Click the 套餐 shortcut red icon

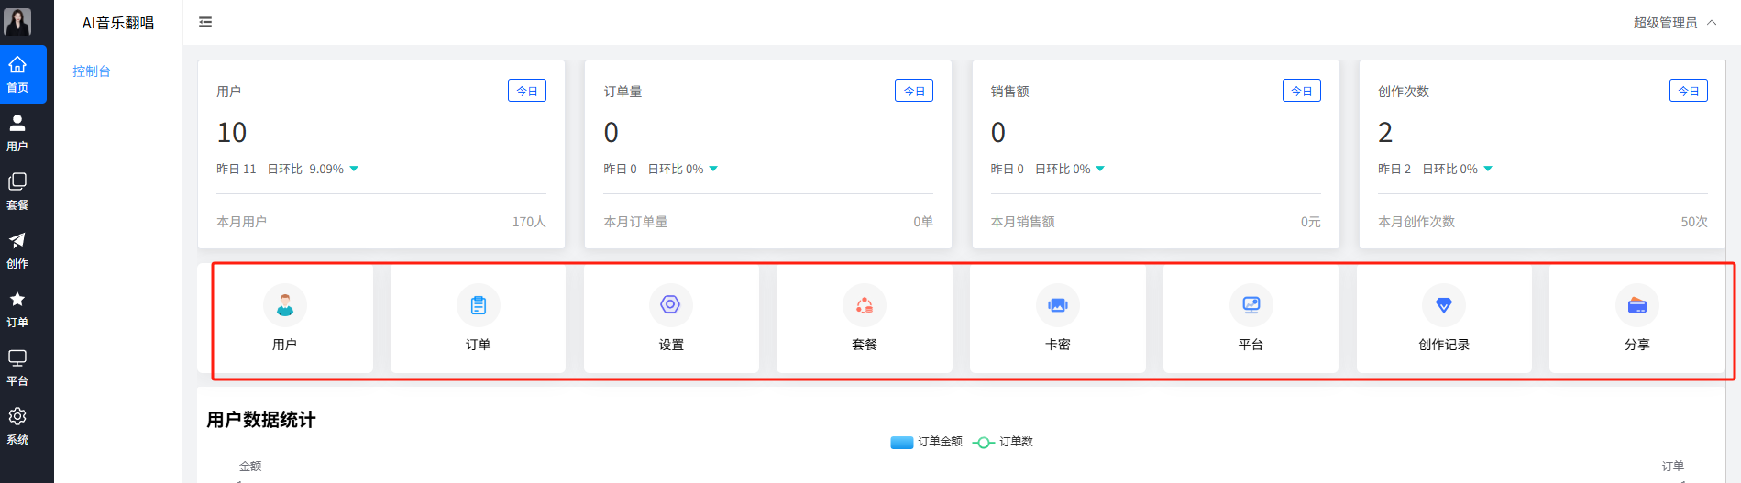(865, 305)
